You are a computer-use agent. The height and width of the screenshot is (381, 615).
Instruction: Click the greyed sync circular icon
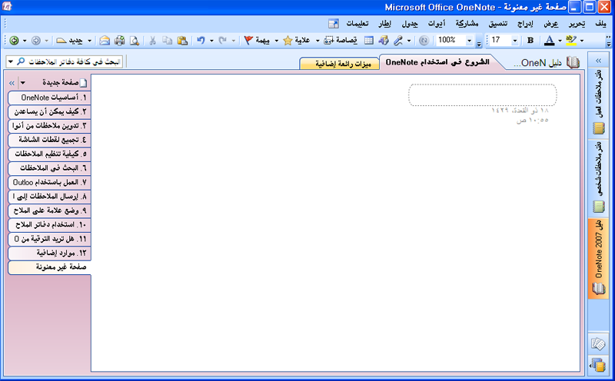coord(424,41)
